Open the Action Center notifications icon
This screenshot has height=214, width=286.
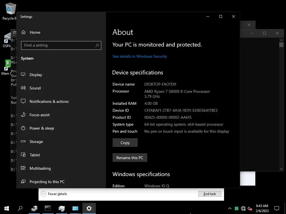pyautogui.click(x=277, y=208)
